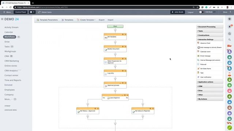Delete the Log entry activity with X

pyautogui.click(x=125, y=71)
